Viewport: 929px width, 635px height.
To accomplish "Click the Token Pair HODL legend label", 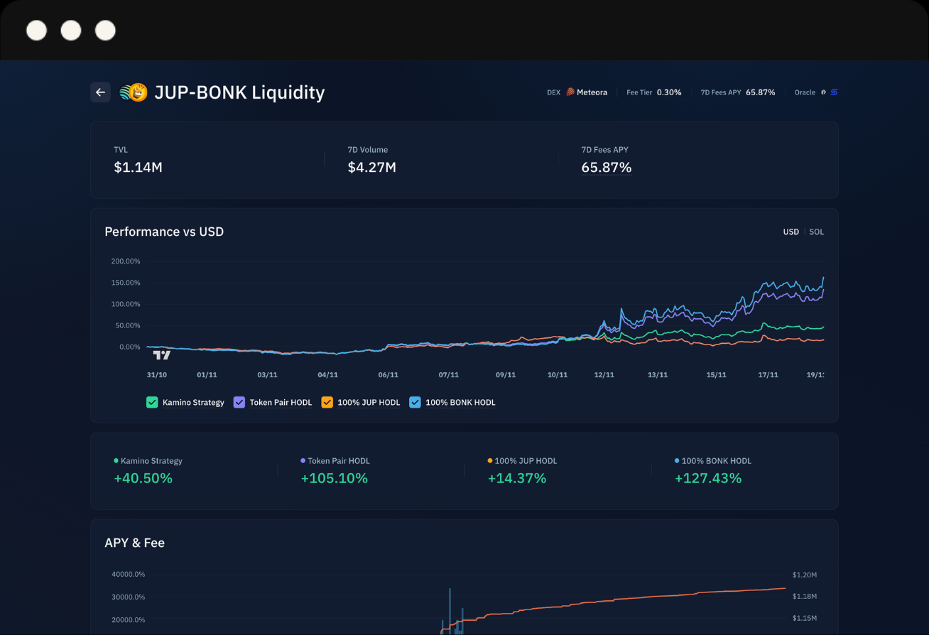I will tap(281, 403).
